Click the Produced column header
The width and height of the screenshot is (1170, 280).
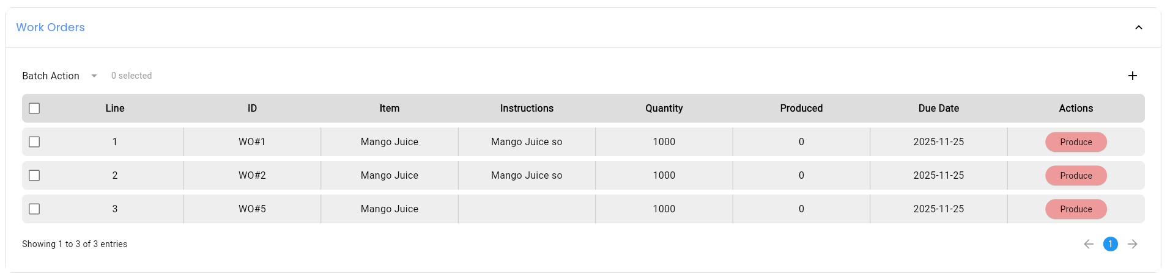click(x=801, y=108)
